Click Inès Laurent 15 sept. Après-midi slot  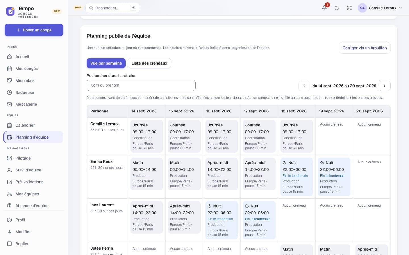(x=184, y=217)
